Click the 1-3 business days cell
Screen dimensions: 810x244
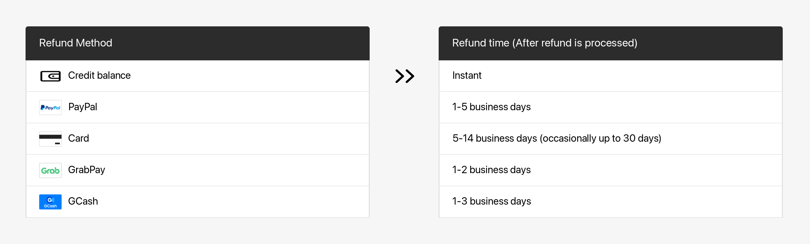click(x=491, y=201)
